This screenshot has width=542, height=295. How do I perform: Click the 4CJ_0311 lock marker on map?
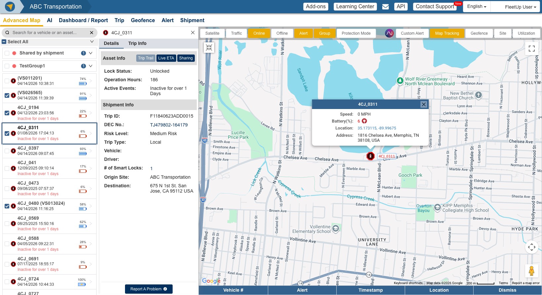[370, 156]
